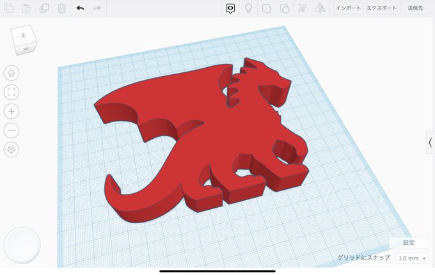The width and height of the screenshot is (435, 275).
Task: Click the Duplicate and repeat icon
Action: [44, 8]
